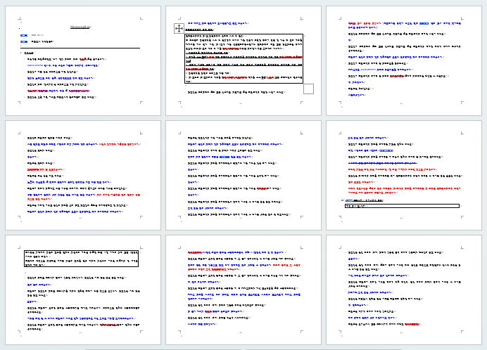Click the empty bordered box on page six

401,206
